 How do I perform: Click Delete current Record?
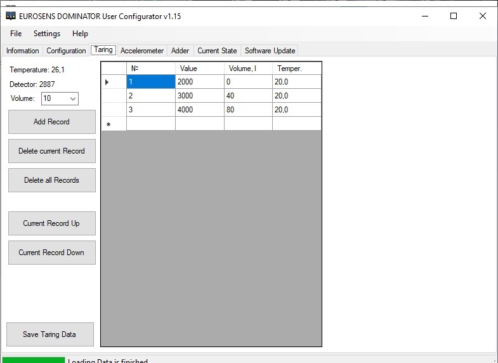coord(52,151)
